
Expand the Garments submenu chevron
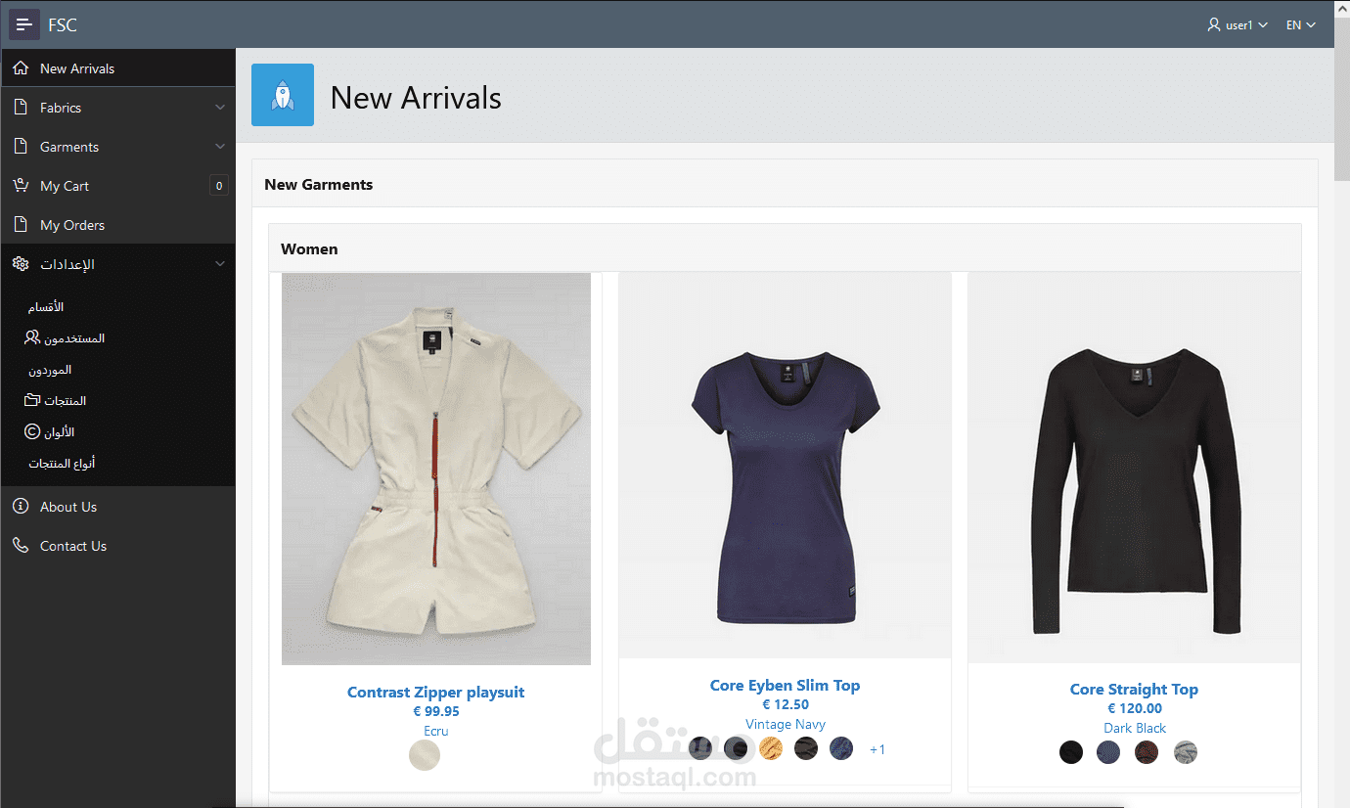tap(220, 147)
